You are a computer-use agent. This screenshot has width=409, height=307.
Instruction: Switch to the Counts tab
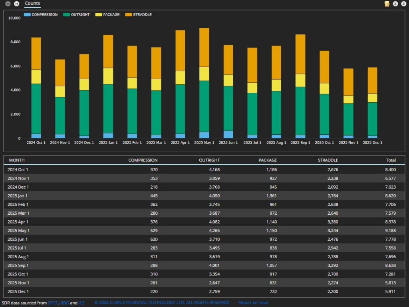point(32,4)
